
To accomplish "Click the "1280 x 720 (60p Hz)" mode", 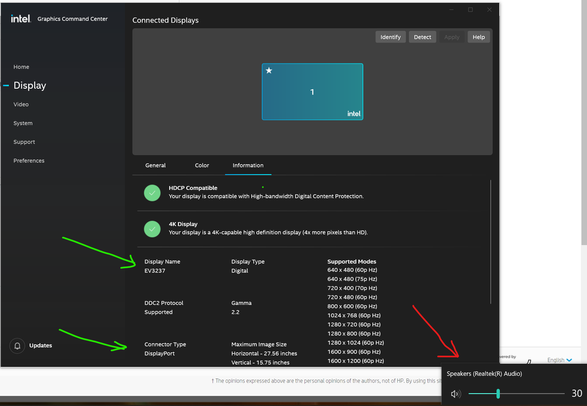I will [x=354, y=324].
